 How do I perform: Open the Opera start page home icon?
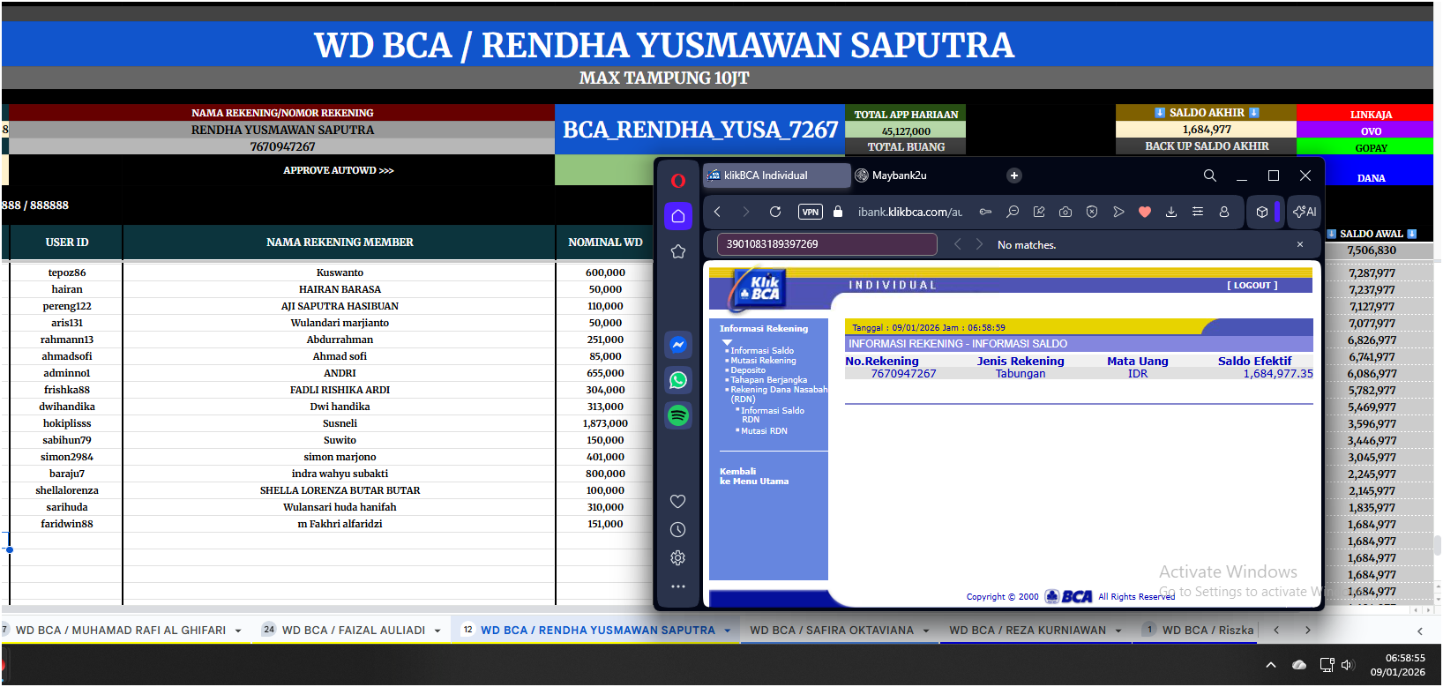[678, 216]
